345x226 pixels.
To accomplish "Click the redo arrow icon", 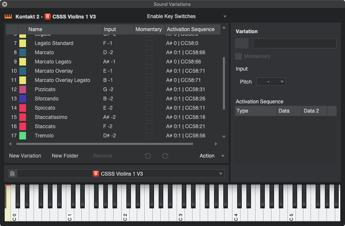I will (165, 156).
